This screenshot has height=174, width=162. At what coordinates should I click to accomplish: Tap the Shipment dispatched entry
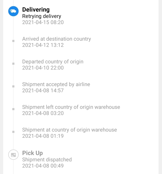pos(47,160)
